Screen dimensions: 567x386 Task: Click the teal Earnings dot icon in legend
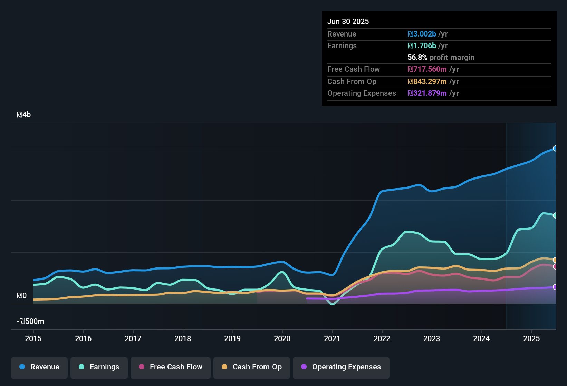(x=81, y=367)
